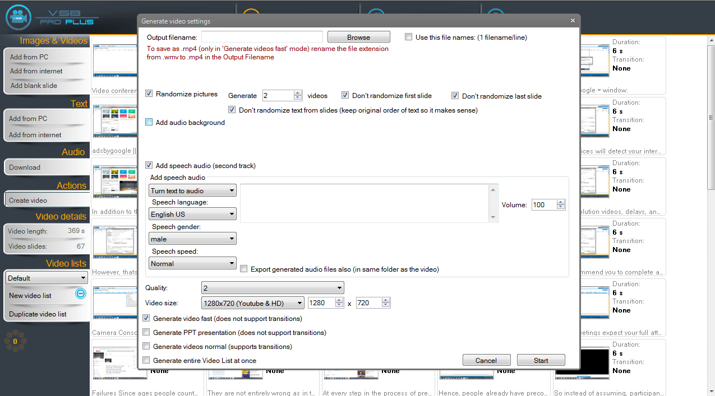The width and height of the screenshot is (715, 396).
Task: Lower the Volume value with the down arrow
Action: coord(561,207)
